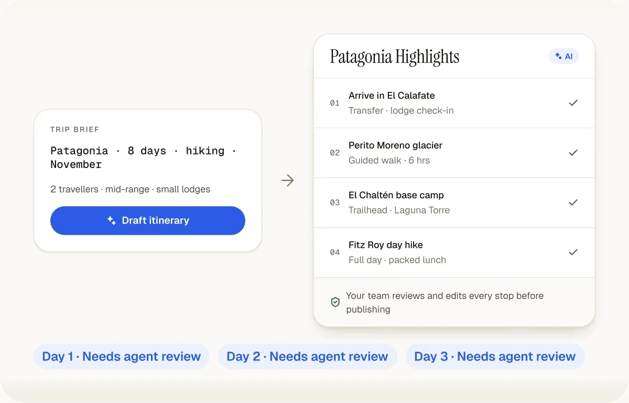This screenshot has height=403, width=629.
Task: Click the Guided walk · 6 hrs subtitle
Action: [x=389, y=161]
